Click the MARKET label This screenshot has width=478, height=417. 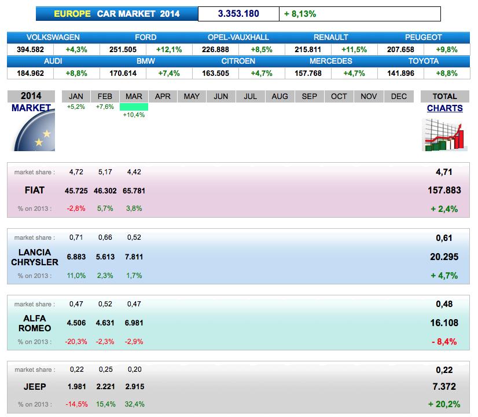pyautogui.click(x=31, y=108)
